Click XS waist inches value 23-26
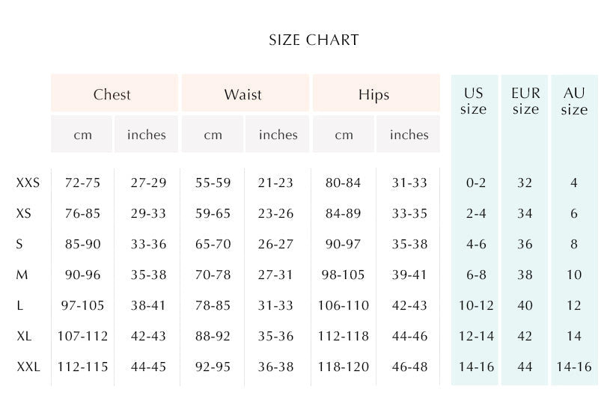The image size is (607, 407). [x=276, y=214]
